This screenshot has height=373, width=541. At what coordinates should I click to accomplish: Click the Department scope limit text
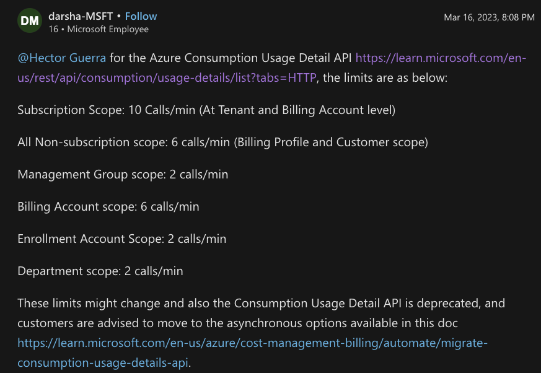(x=100, y=271)
